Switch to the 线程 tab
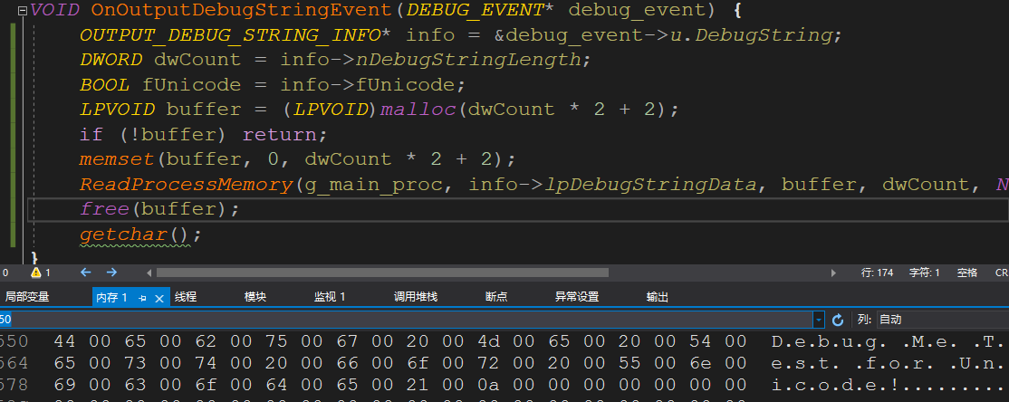 click(x=186, y=296)
